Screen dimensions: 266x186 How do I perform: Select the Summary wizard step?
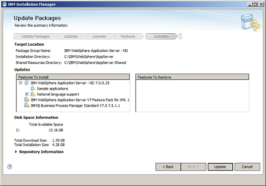point(161,36)
